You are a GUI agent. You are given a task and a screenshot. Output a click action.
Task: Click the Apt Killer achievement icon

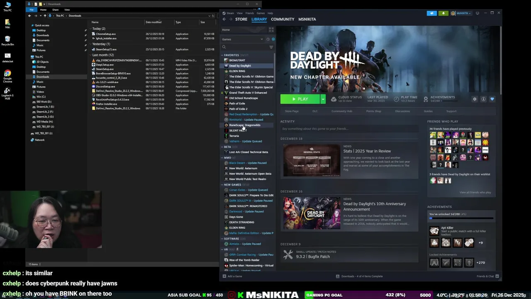tap(434, 231)
